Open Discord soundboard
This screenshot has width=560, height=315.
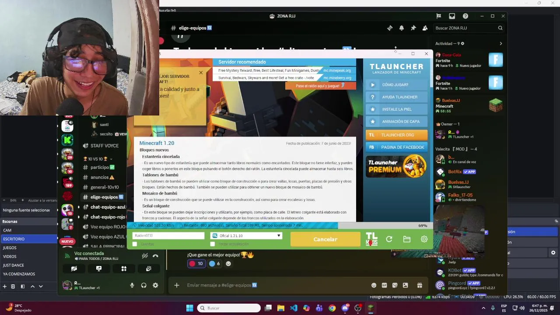149,269
